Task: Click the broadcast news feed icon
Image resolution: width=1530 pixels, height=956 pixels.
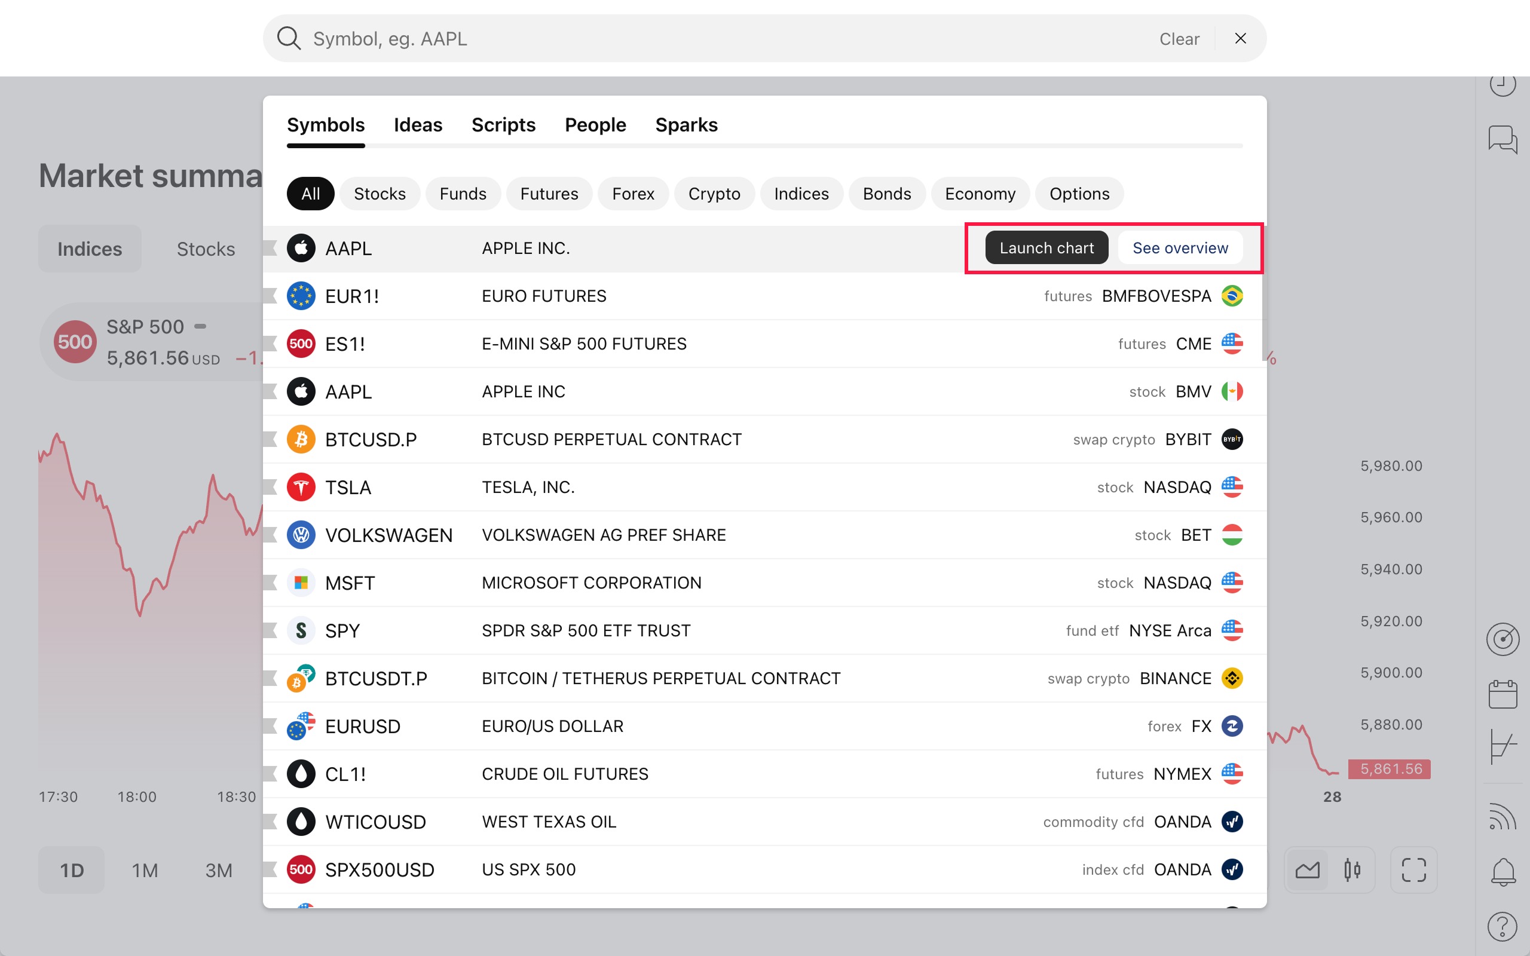Action: pos(1502,816)
